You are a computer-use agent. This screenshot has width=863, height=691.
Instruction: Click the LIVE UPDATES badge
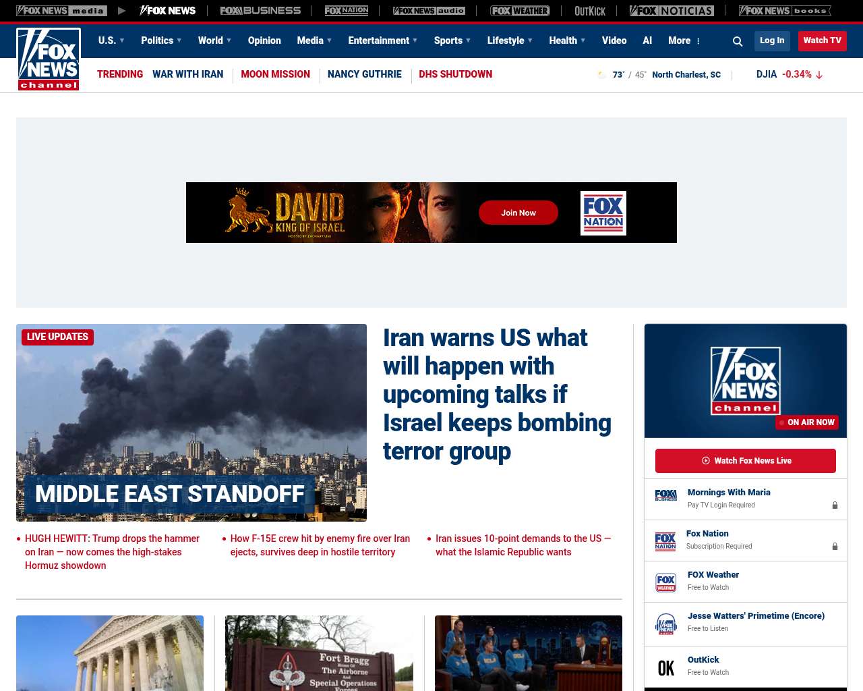(x=57, y=337)
